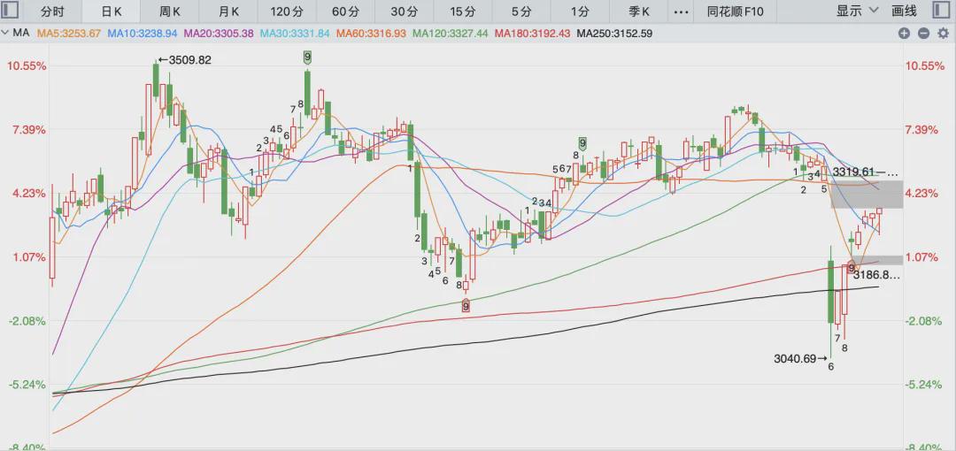956x451 pixels.
Task: Select the red 9 marker at the chart bottom
Action: tap(466, 307)
